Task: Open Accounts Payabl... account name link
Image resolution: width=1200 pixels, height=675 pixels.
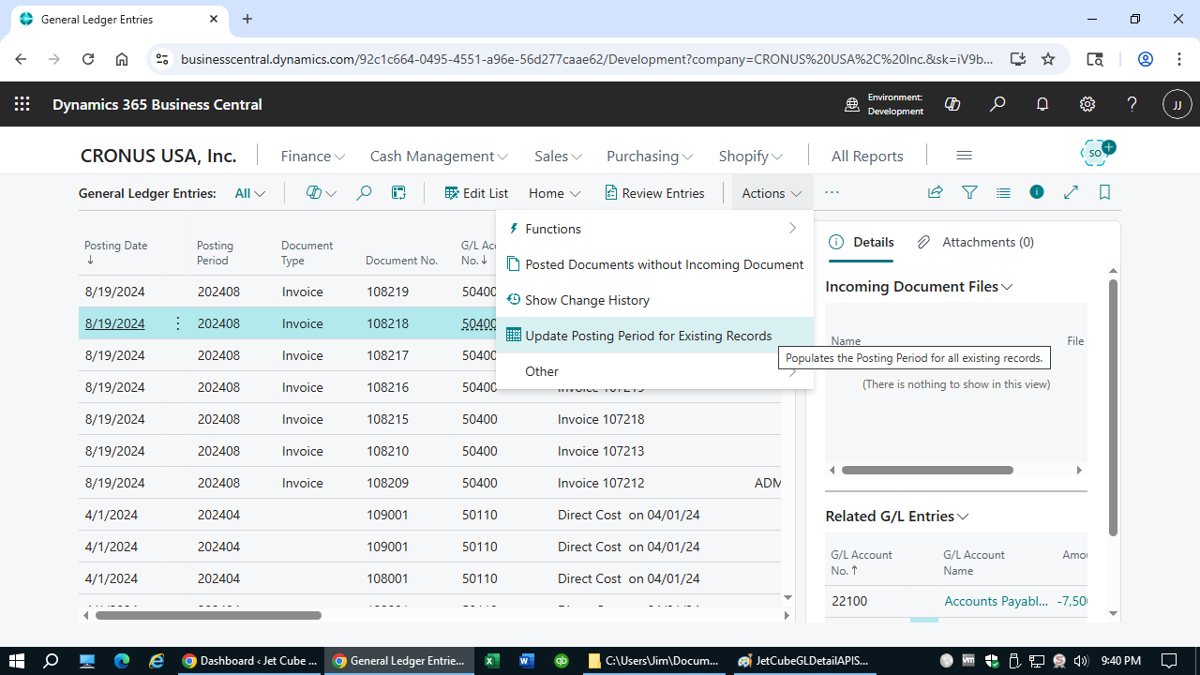Action: (997, 601)
